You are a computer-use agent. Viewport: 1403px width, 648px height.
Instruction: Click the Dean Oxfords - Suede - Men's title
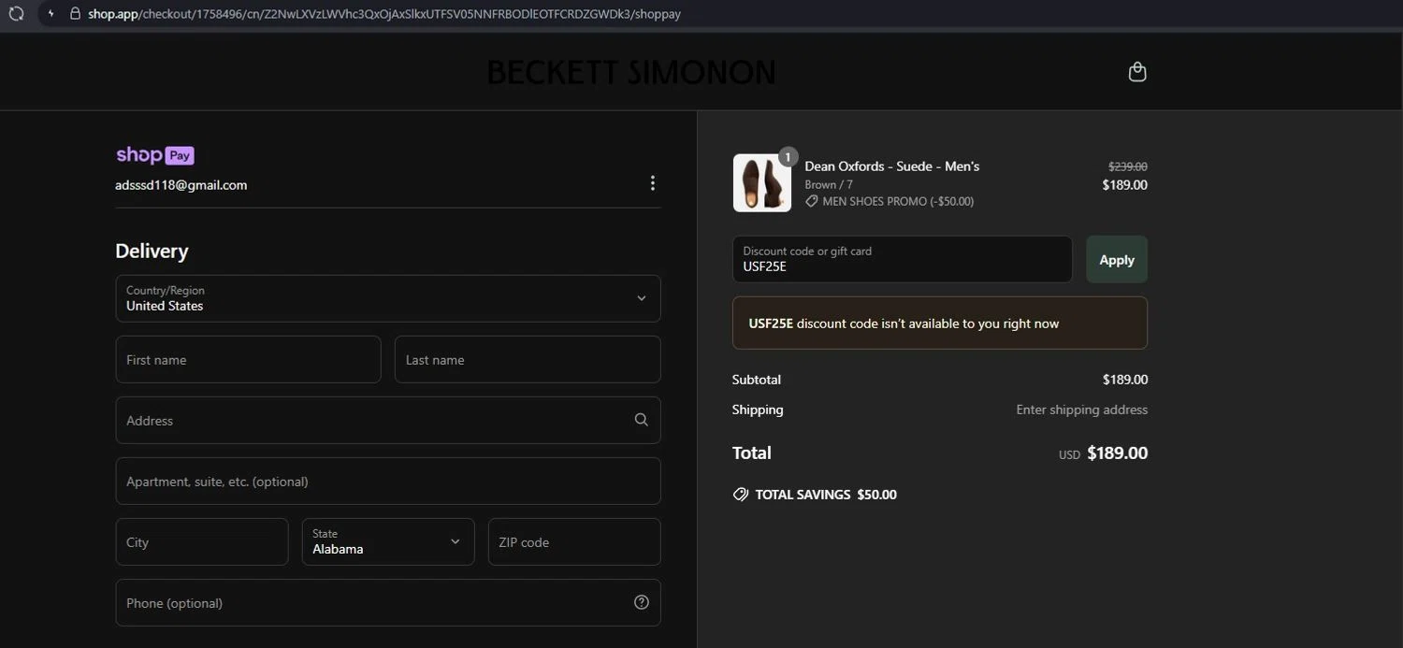point(892,166)
